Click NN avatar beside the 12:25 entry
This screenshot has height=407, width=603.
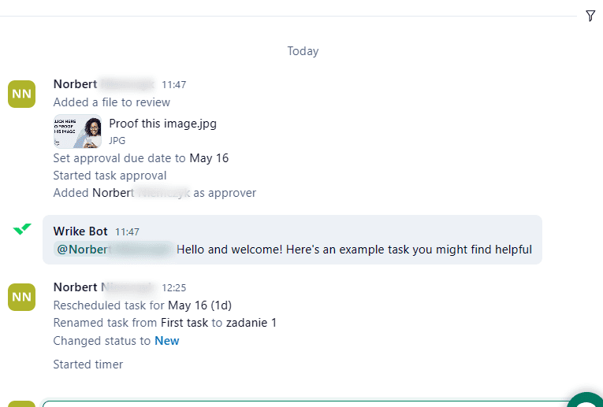point(22,298)
